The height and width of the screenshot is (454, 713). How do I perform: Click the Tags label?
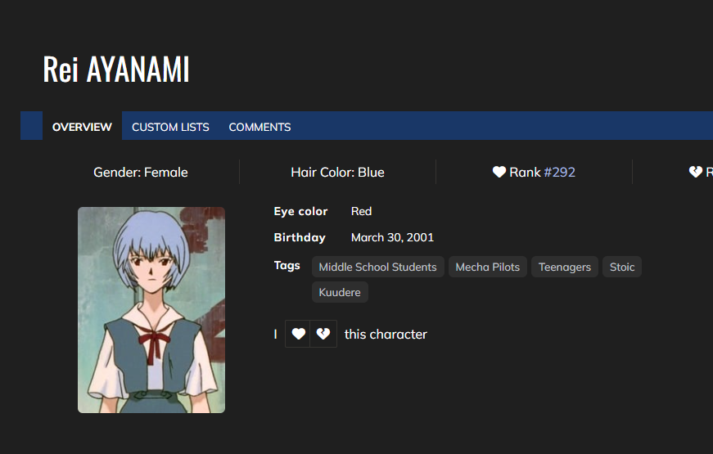[x=287, y=265]
